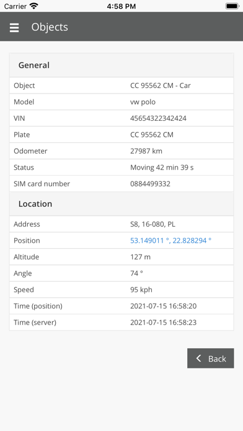Click position time 2021-07-15 16:58:20
Viewport: 243px width, 431px height.
coord(164,306)
